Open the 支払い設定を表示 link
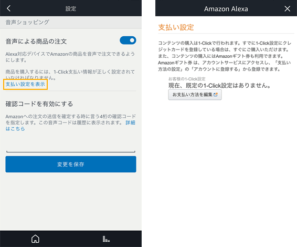 tap(25, 84)
